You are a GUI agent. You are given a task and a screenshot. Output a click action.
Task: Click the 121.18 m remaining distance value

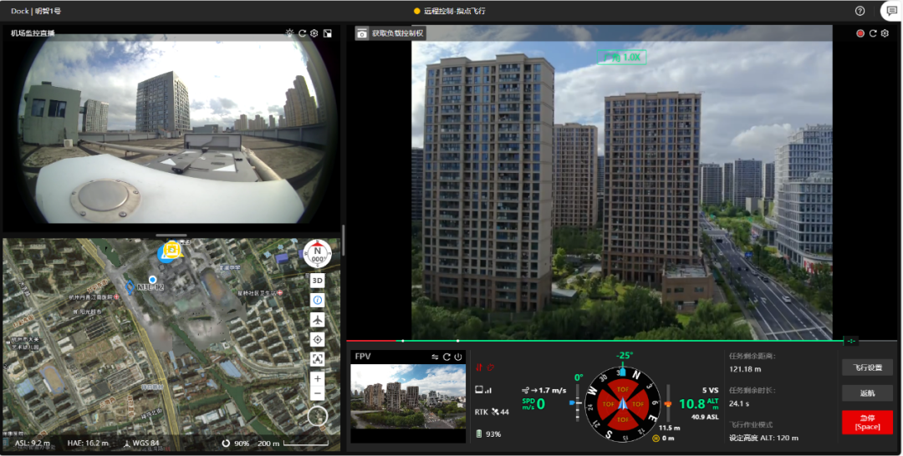745,369
